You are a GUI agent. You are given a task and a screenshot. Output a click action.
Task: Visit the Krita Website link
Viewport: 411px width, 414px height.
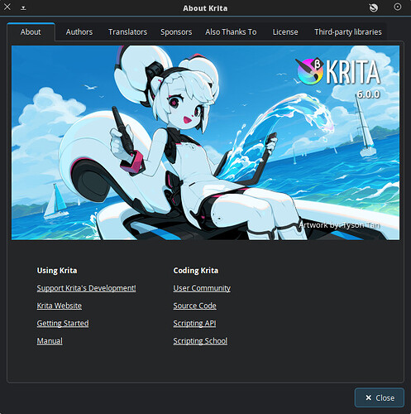tap(60, 306)
